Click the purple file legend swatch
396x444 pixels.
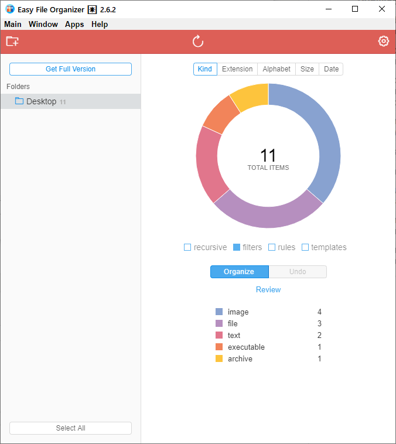[219, 323]
